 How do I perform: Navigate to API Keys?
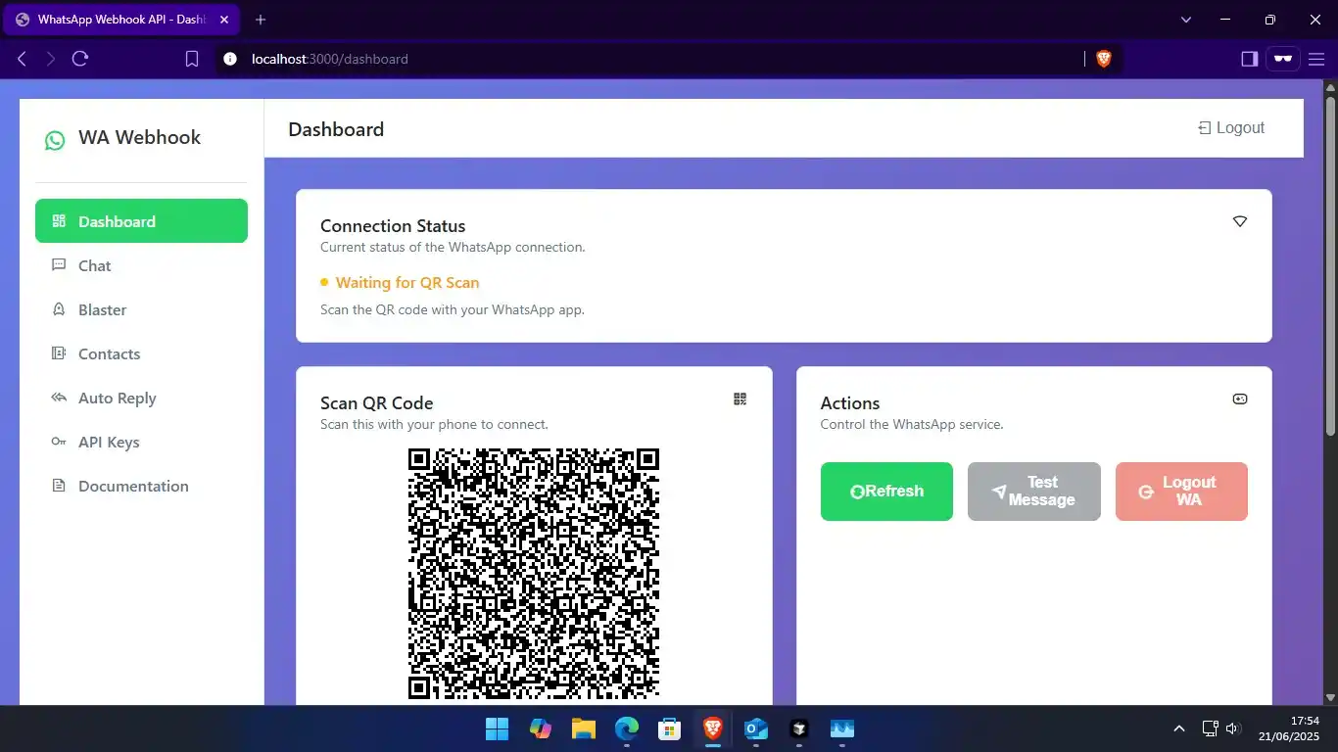click(x=141, y=442)
